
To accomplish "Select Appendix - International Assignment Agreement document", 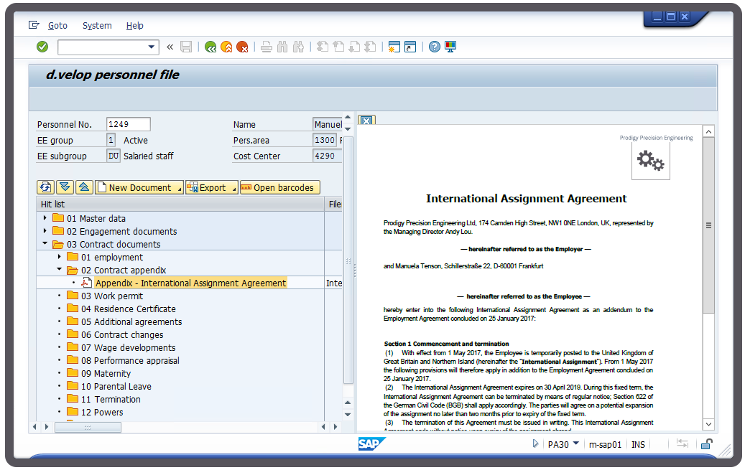I will (190, 283).
